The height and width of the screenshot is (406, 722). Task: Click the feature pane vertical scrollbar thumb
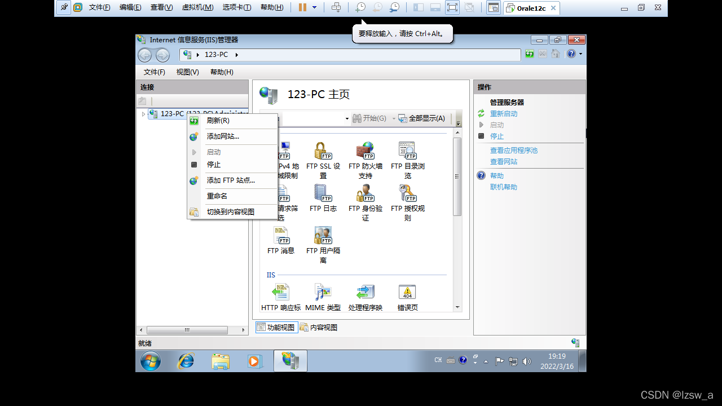tap(457, 176)
